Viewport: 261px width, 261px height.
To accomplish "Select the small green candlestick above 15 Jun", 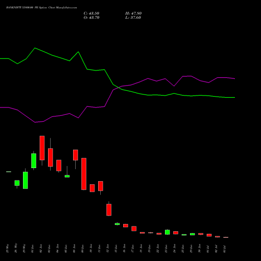I will click(x=117, y=224).
